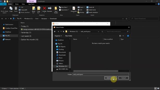Image resolution: width=160 pixels, height=90 pixels.
Task: Switch to the Share tab
Action: click(17, 4)
